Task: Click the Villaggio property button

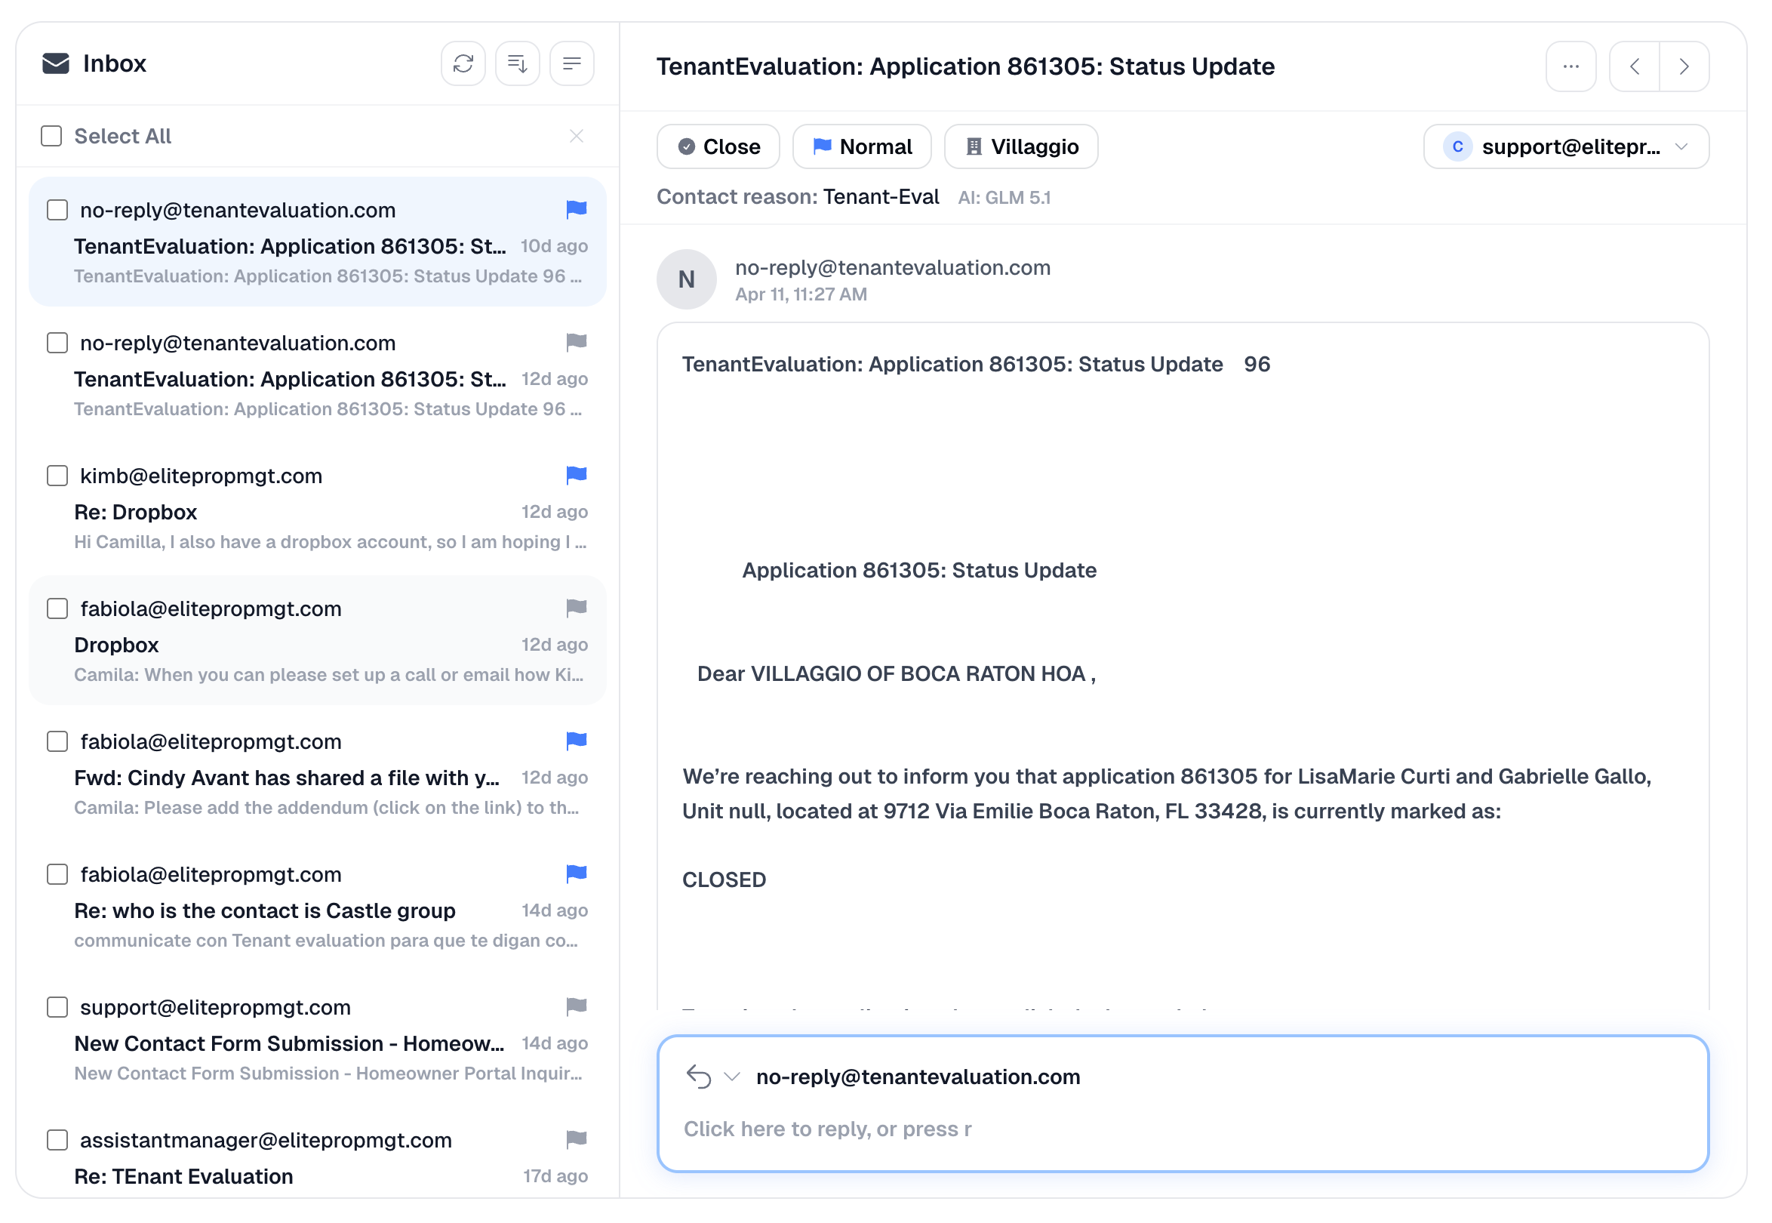Action: pos(1022,147)
